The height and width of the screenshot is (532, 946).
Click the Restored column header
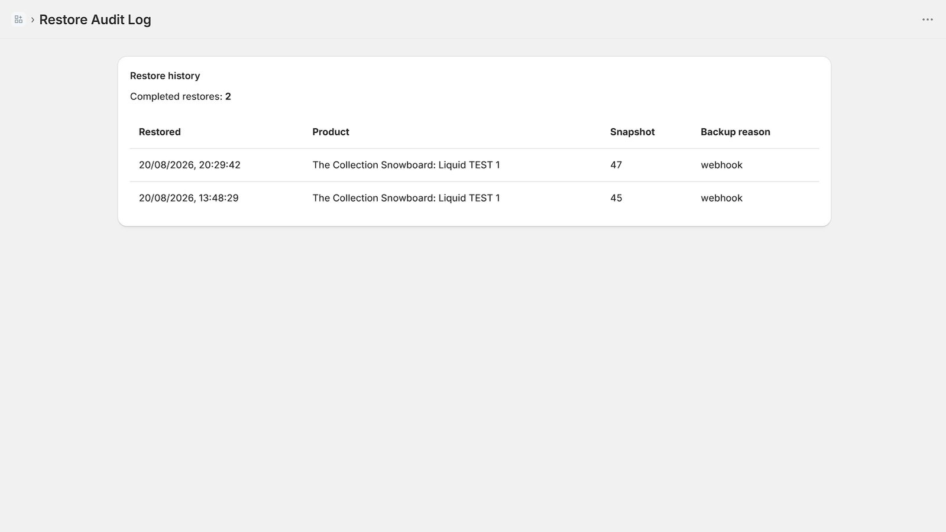pos(160,132)
